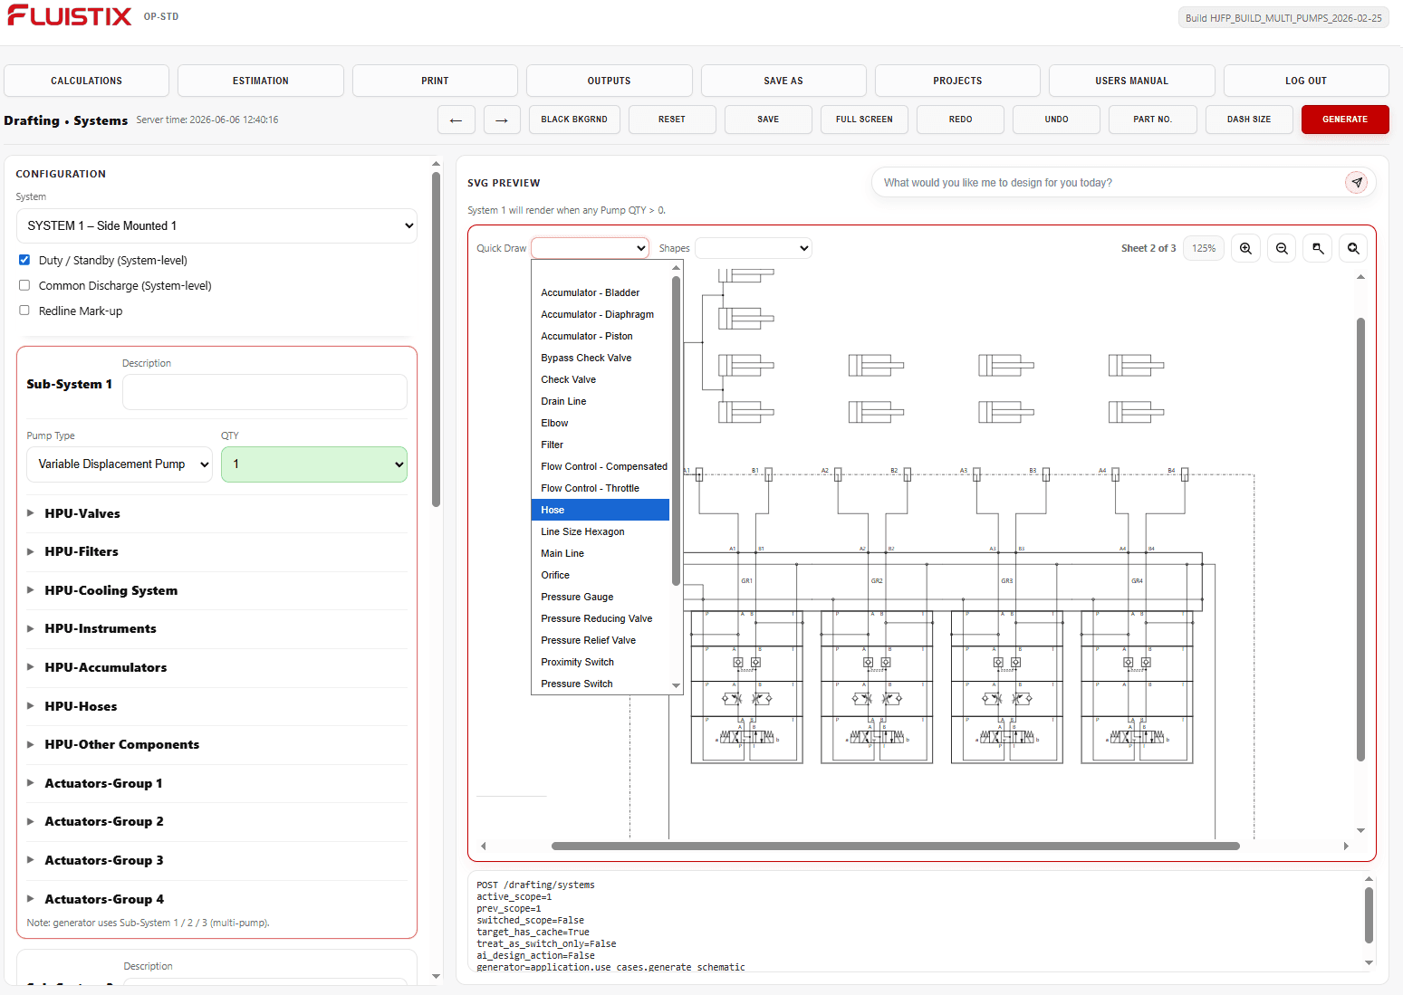Open the System selection dropdown

click(216, 225)
